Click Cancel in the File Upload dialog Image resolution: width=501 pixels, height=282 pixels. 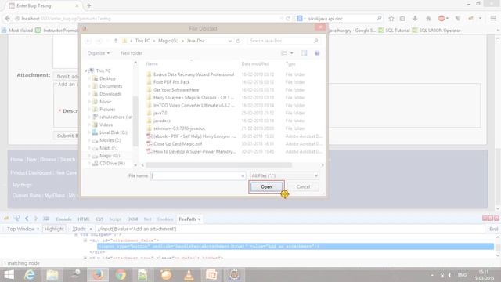pyautogui.click(x=303, y=187)
